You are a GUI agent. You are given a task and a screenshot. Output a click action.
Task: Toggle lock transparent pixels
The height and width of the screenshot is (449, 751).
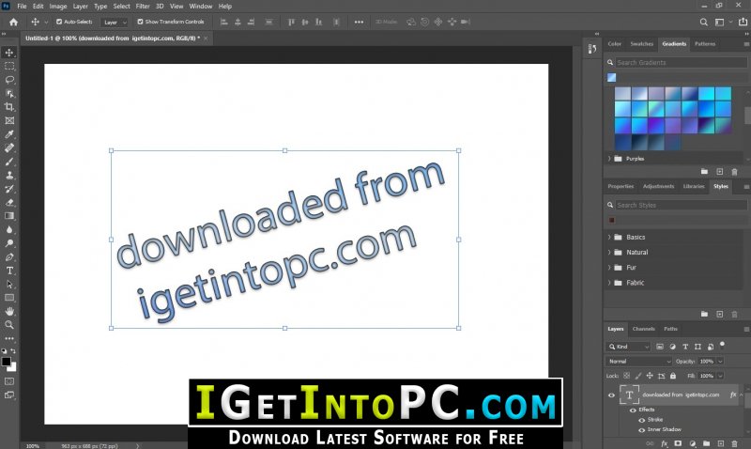626,376
